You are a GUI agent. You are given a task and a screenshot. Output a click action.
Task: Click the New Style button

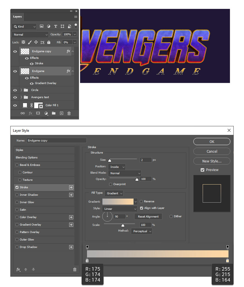coord(212,161)
